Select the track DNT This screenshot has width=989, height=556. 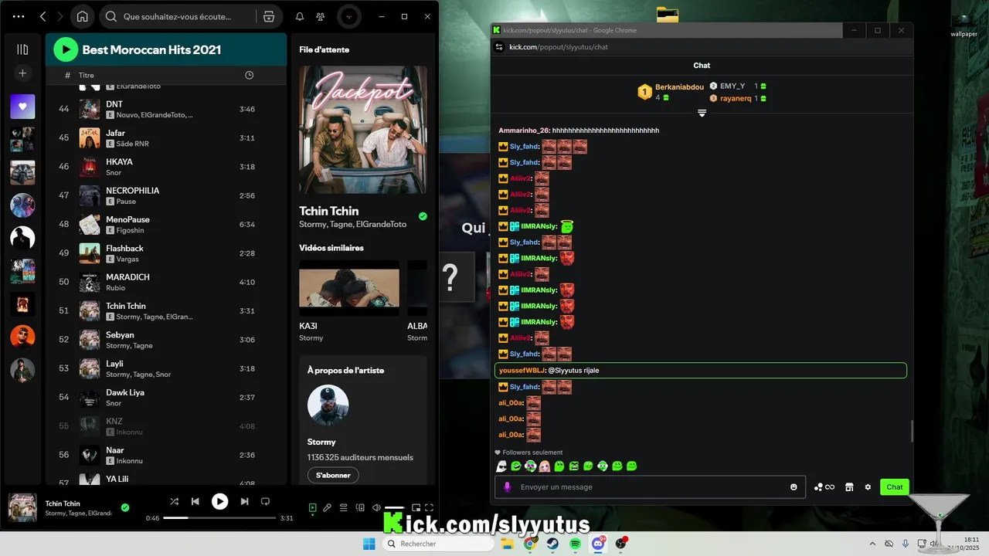click(166, 109)
